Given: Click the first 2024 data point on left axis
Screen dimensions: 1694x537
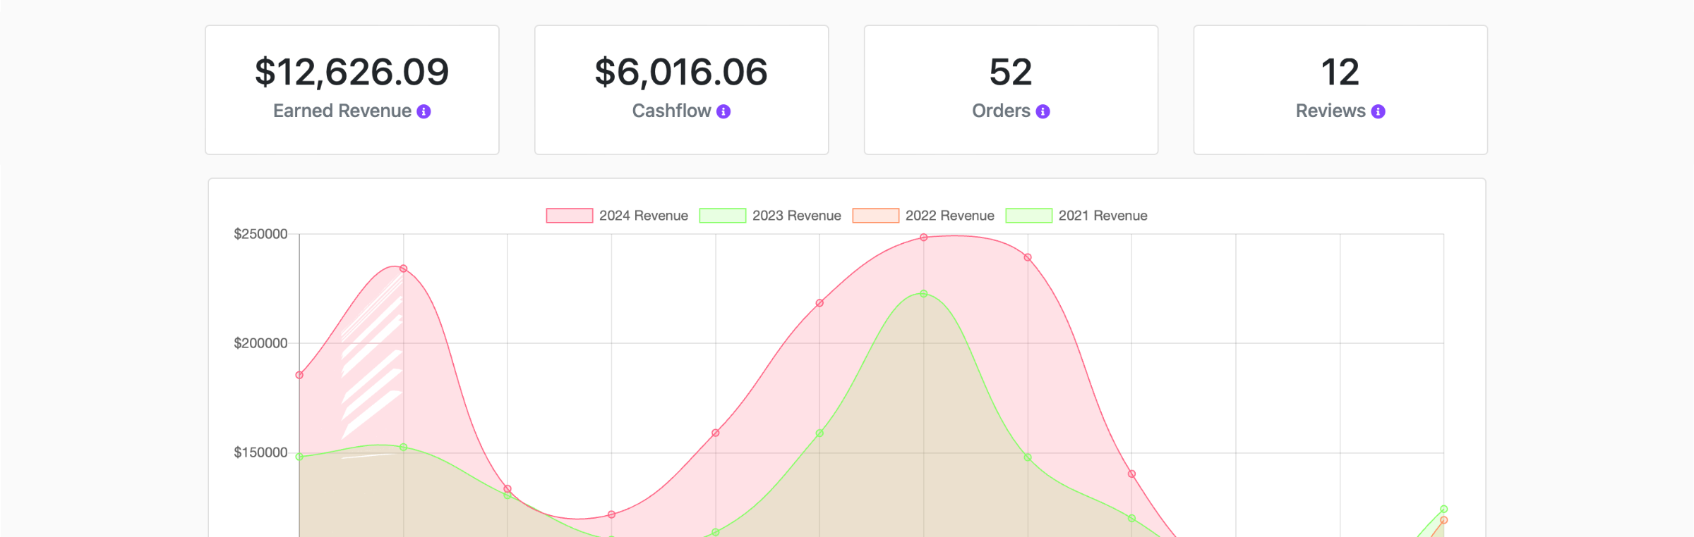Looking at the screenshot, I should (x=299, y=375).
